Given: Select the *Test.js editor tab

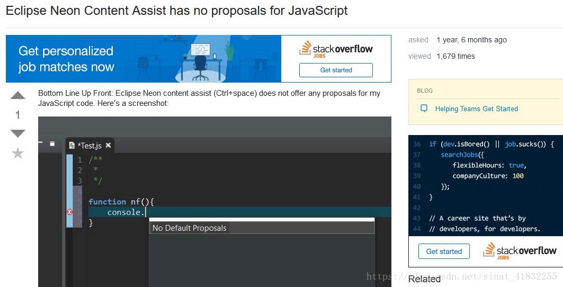Looking at the screenshot, I should tap(90, 146).
